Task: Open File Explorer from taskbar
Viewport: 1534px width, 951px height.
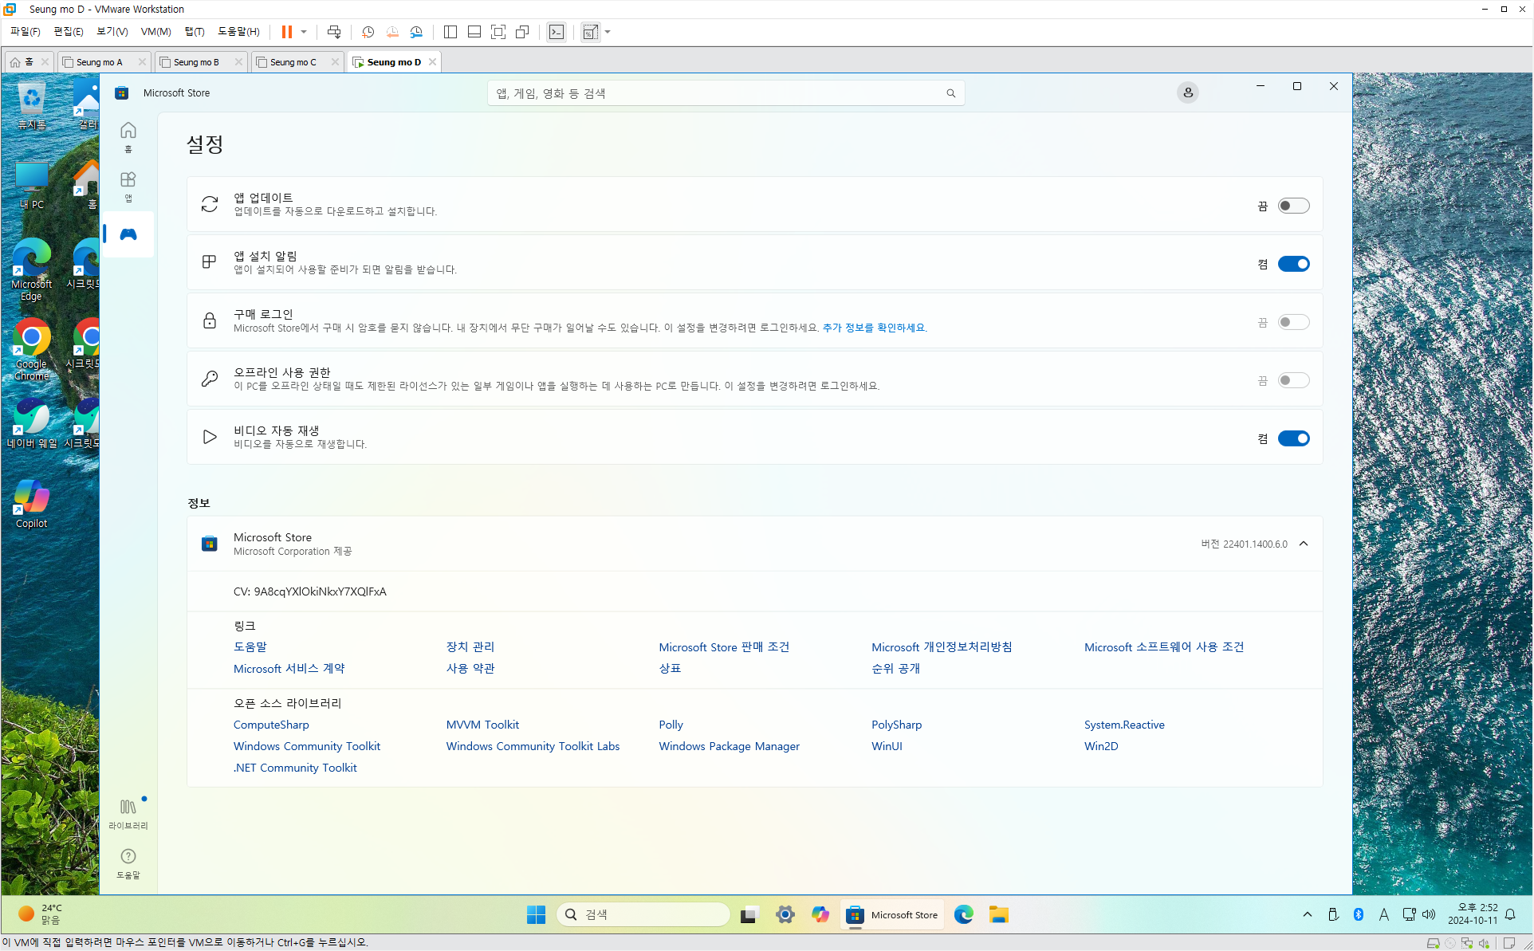Action: tap(999, 914)
